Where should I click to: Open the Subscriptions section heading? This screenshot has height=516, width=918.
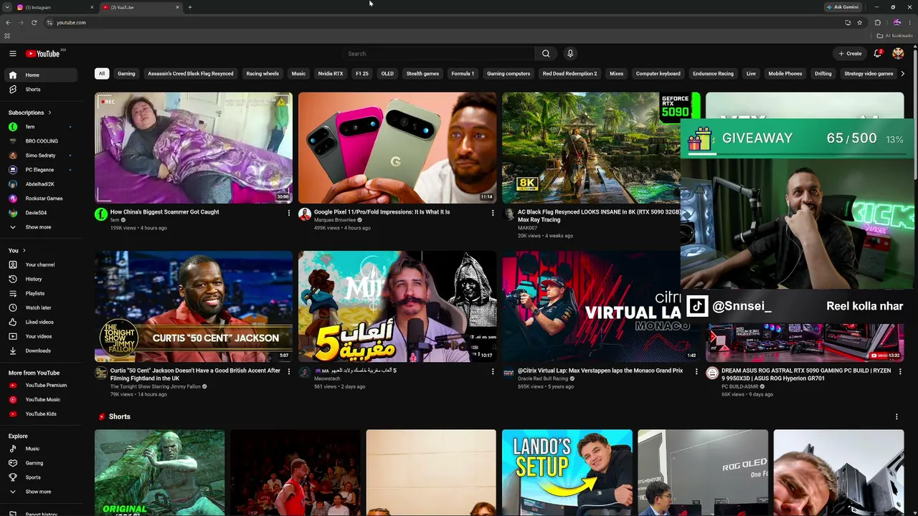pos(29,113)
